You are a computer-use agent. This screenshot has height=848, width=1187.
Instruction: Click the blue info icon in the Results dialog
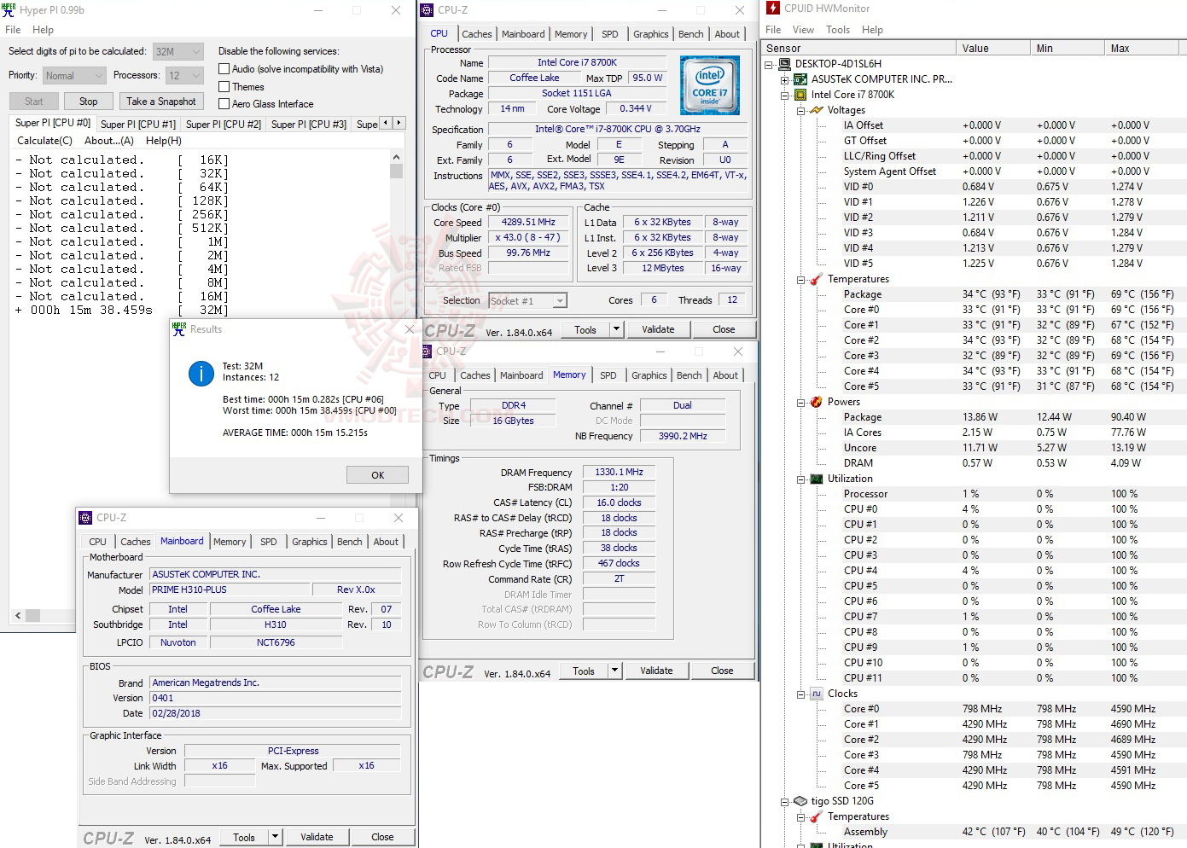[201, 374]
